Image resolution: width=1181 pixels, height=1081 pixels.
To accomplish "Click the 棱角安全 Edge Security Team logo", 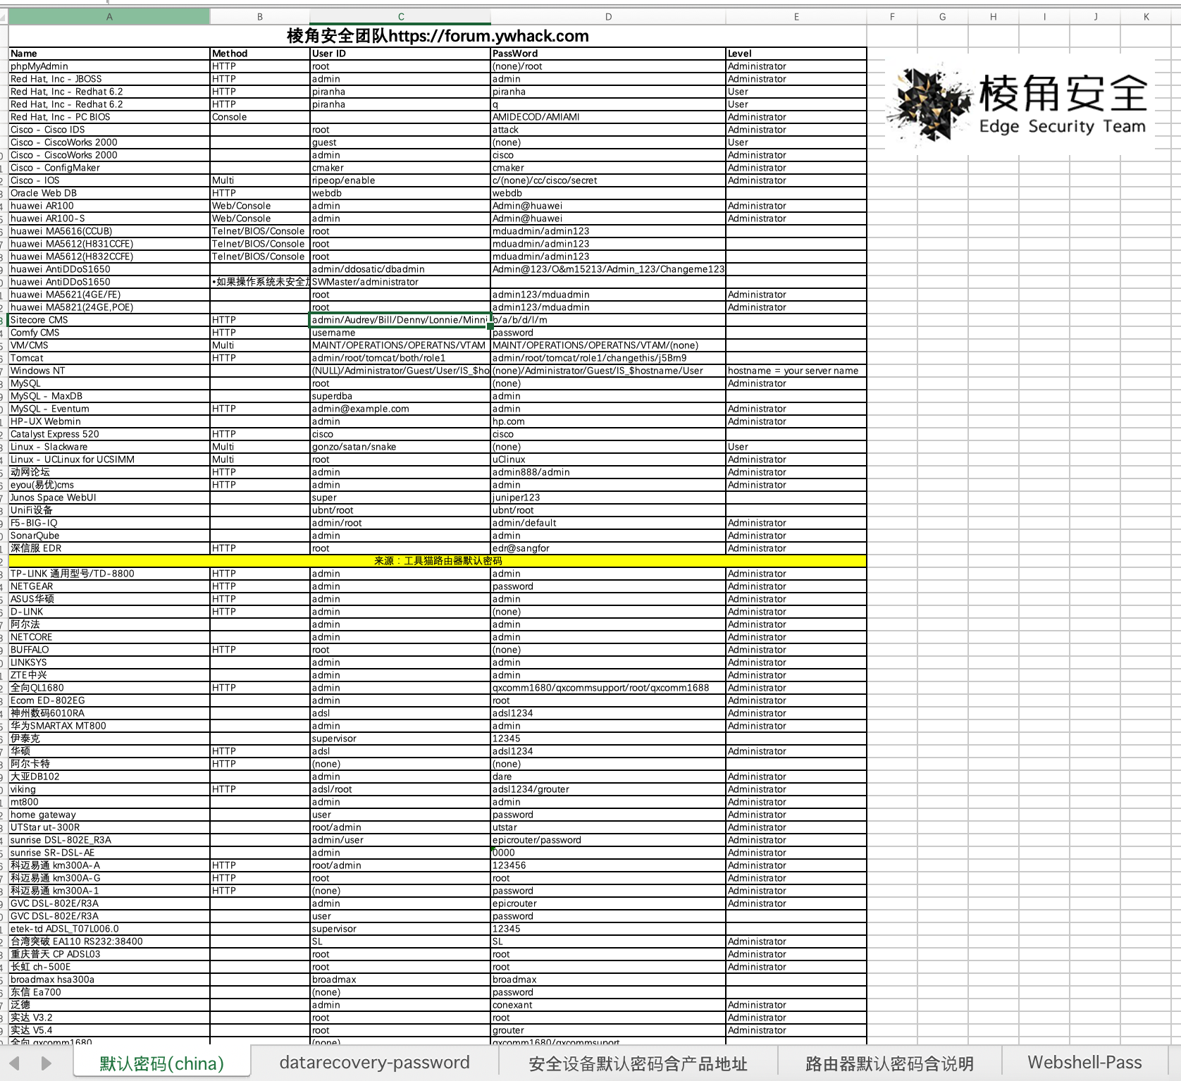I will (x=1020, y=104).
